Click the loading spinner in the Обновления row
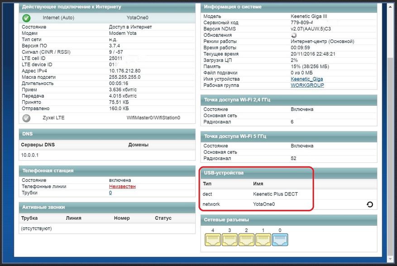The height and width of the screenshot is (266, 397). tap(294, 35)
